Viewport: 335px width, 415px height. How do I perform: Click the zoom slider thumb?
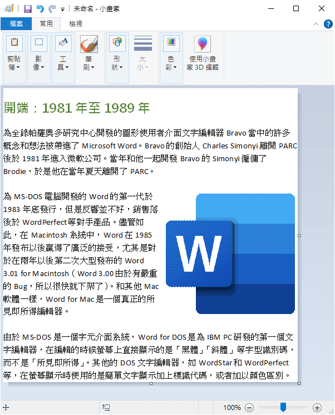coord(283,407)
